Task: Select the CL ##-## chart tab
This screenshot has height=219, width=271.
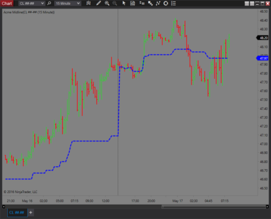Action: [x=17, y=212]
